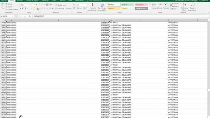This screenshot has height=118, width=210.
Task: Apply the Normal cell style
Action: pyautogui.click(x=114, y=5)
